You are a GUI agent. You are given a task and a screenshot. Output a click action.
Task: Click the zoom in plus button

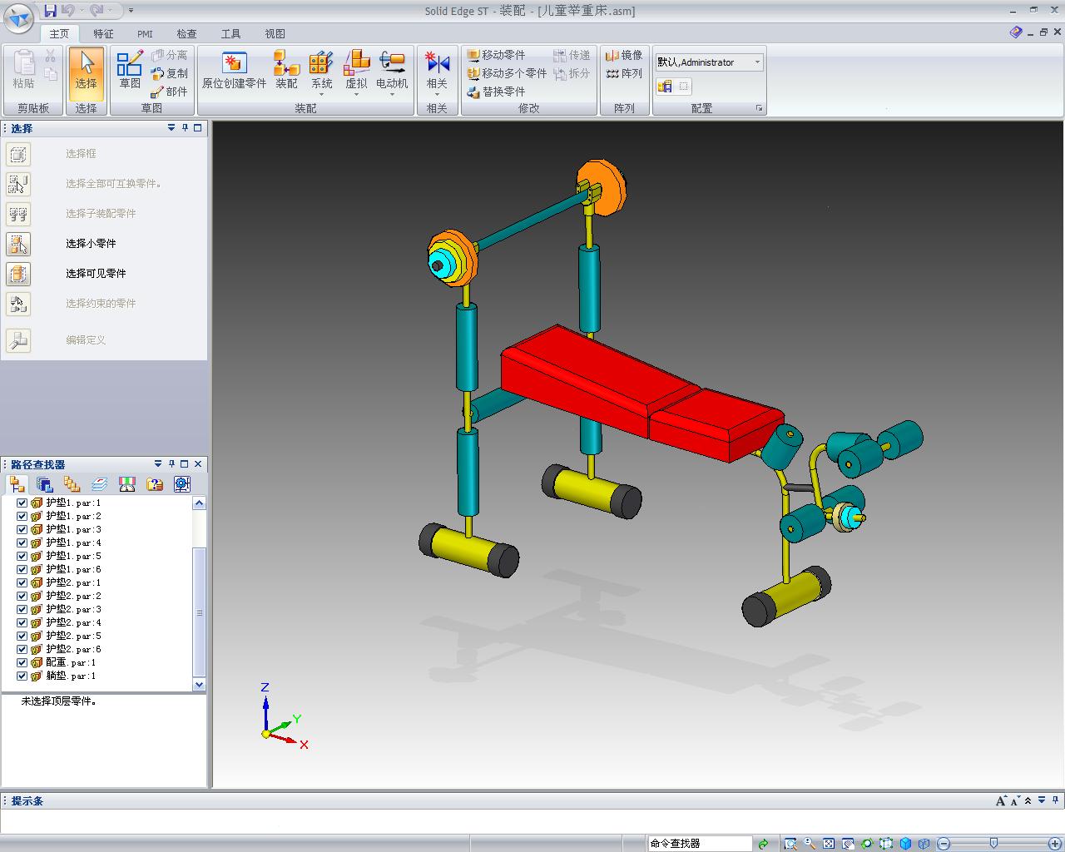tap(1057, 844)
